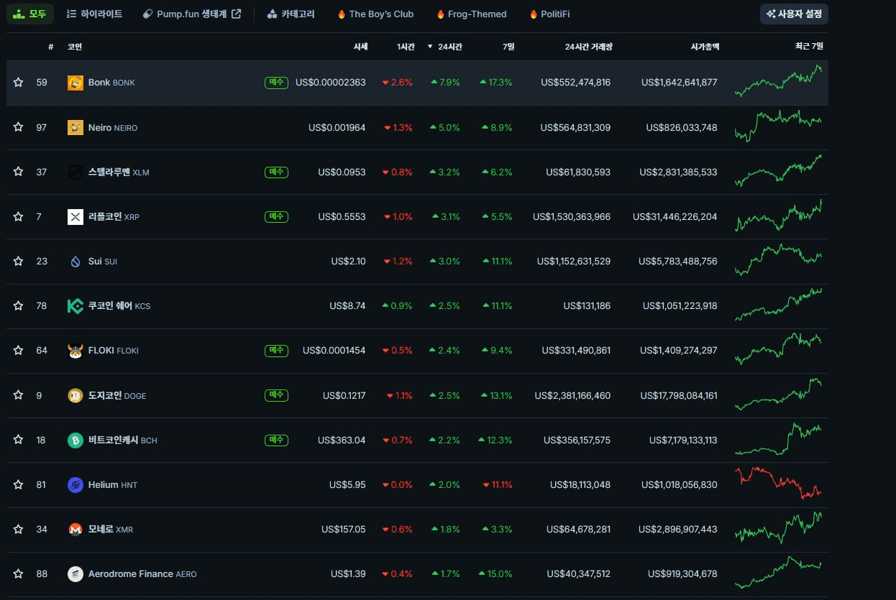The image size is (896, 600).
Task: Star the Aerodrome Finance row
Action: tap(18, 574)
